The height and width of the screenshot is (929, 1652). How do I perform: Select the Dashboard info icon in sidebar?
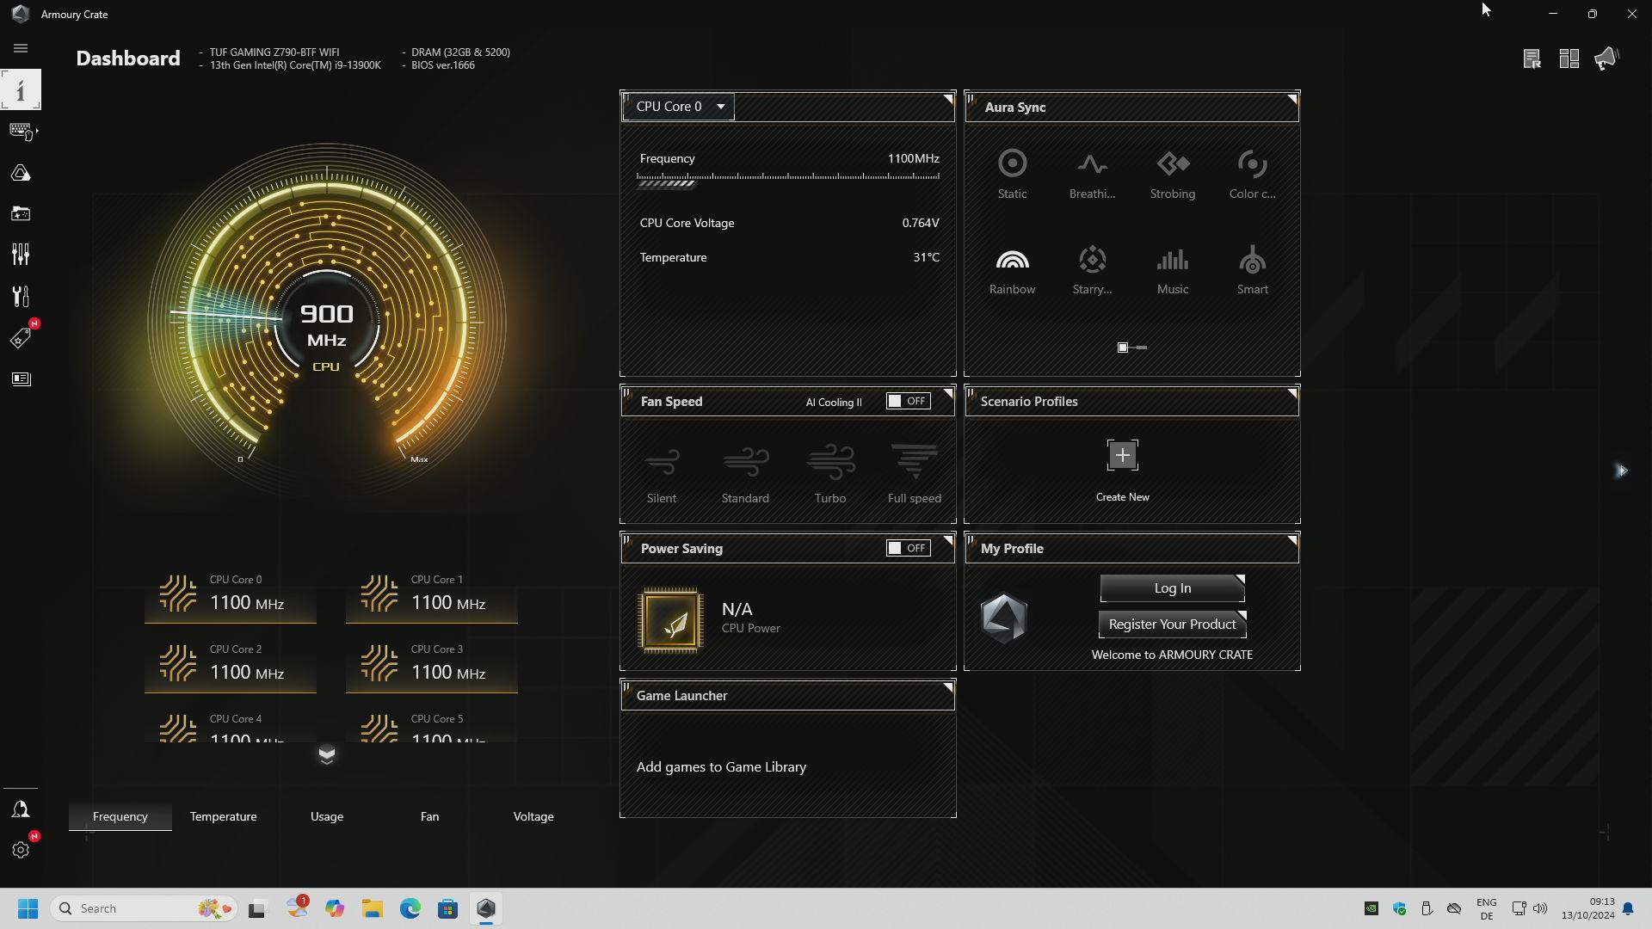[x=21, y=89]
